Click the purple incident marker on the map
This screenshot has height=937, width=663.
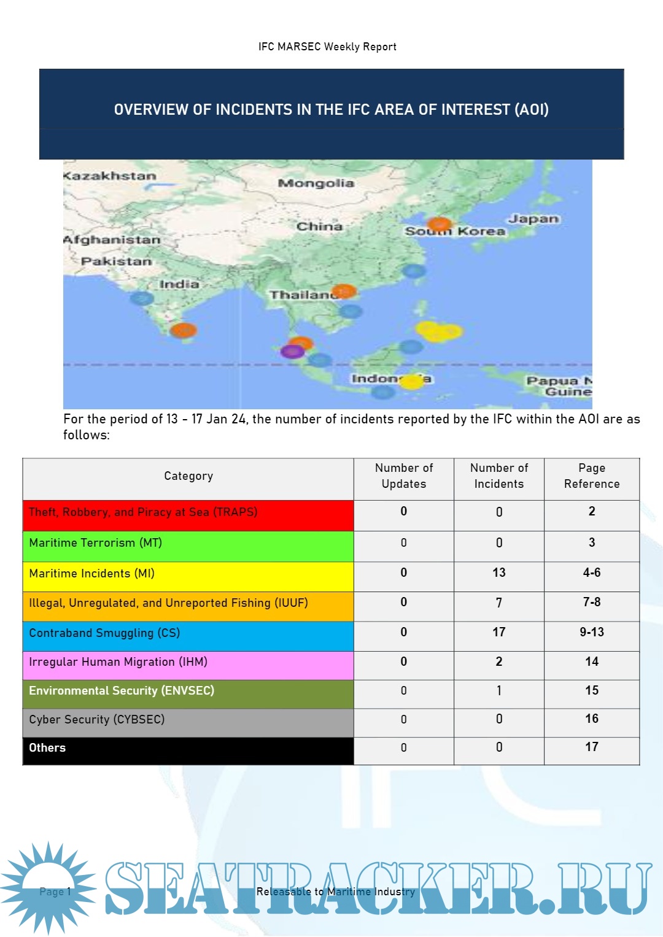[x=292, y=352]
